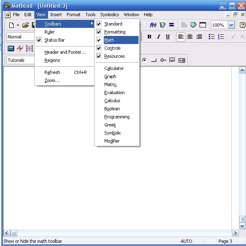Insert list box control icon
Image resolution: width=246 pixels, height=246 pixels.
[182, 60]
